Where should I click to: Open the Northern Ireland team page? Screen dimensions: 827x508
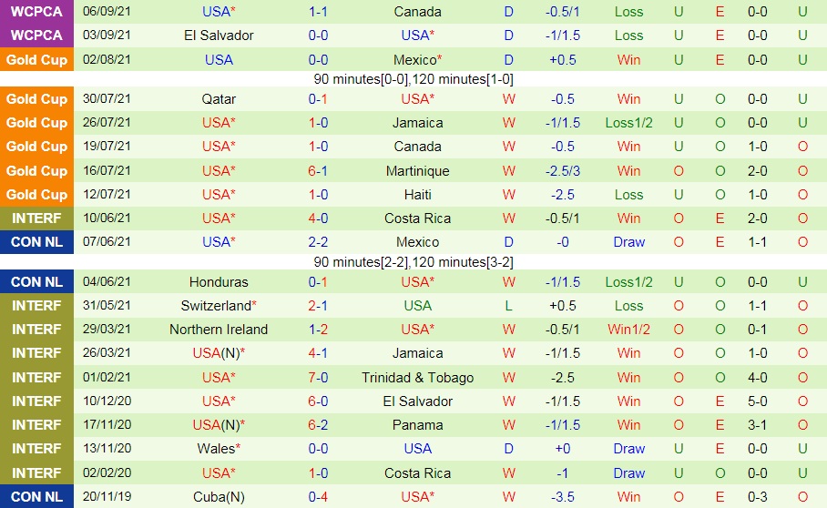[219, 330]
